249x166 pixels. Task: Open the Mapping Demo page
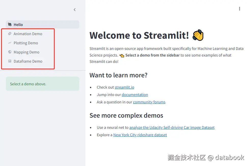click(x=26, y=52)
